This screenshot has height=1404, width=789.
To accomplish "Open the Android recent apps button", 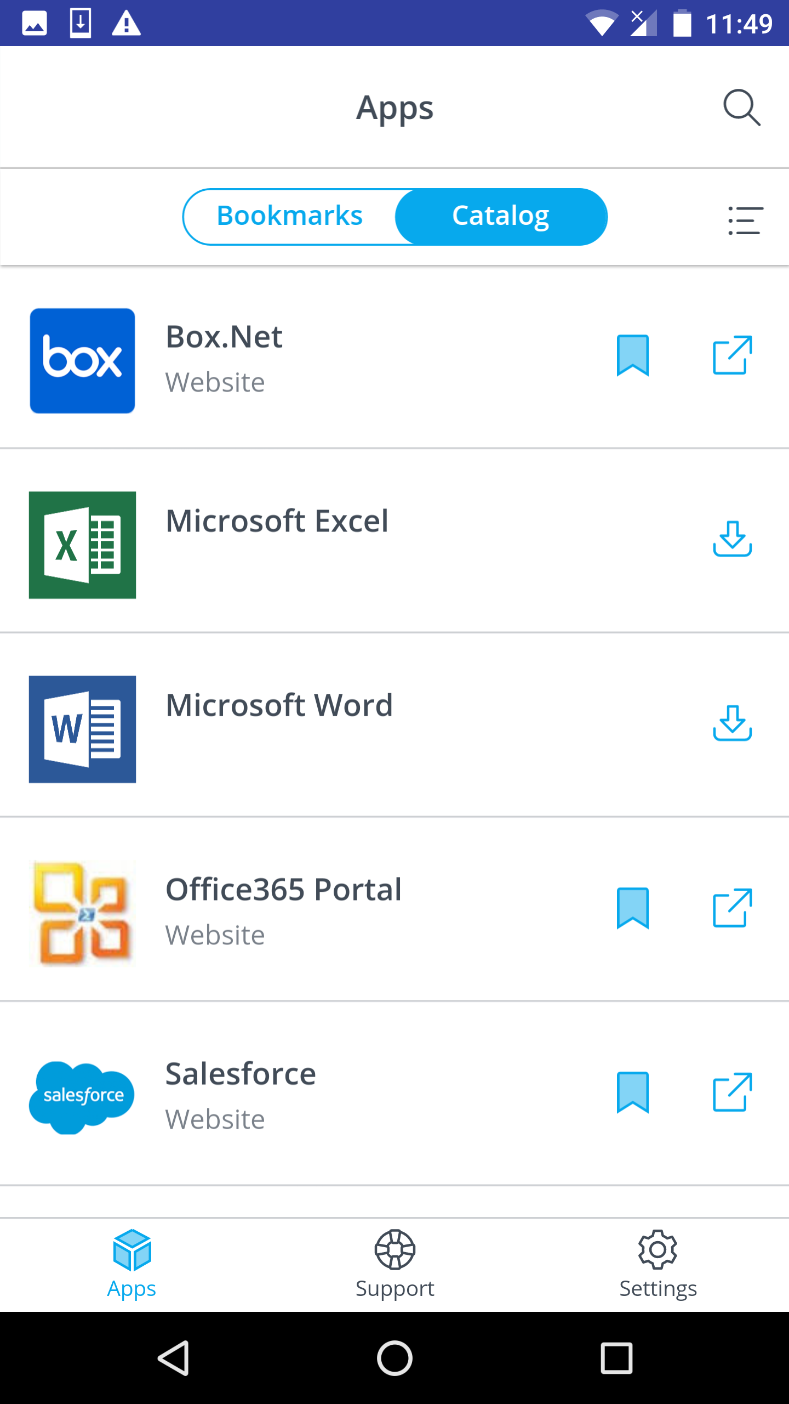I will (616, 1358).
